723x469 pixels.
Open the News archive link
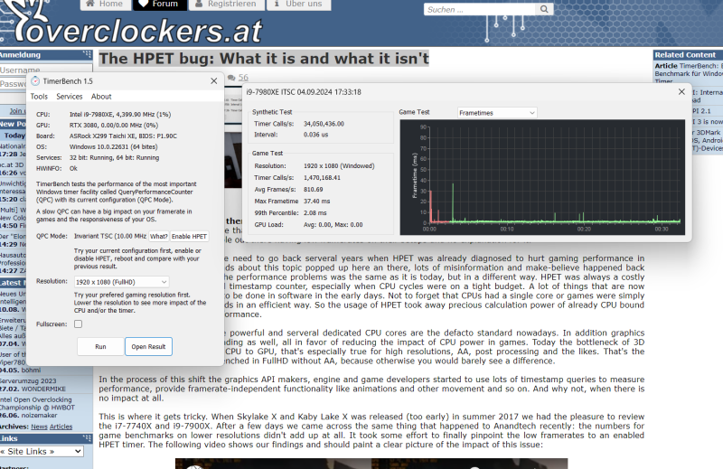pyautogui.click(x=39, y=427)
